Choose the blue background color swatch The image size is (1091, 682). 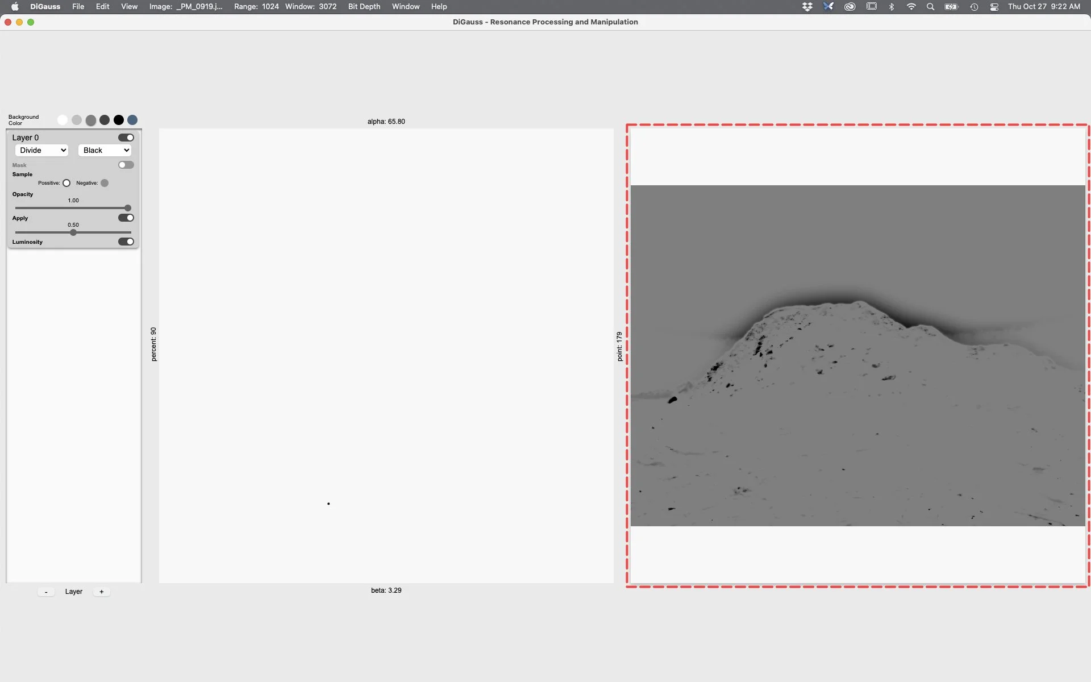(x=132, y=120)
